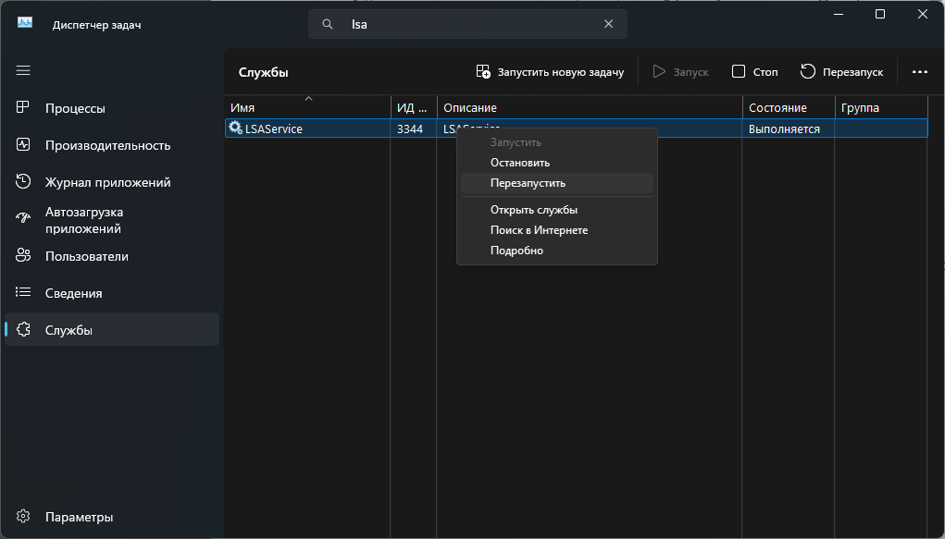Image resolution: width=945 pixels, height=539 pixels.
Task: Click the Task Manager app icon
Action: tap(25, 23)
